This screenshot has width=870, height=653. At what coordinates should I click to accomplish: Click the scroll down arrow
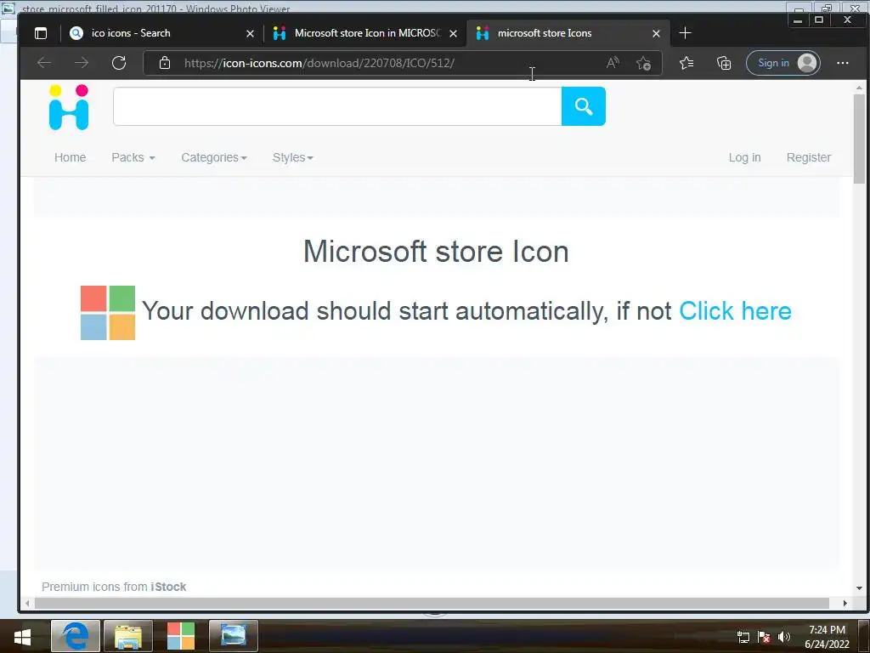coord(859,588)
